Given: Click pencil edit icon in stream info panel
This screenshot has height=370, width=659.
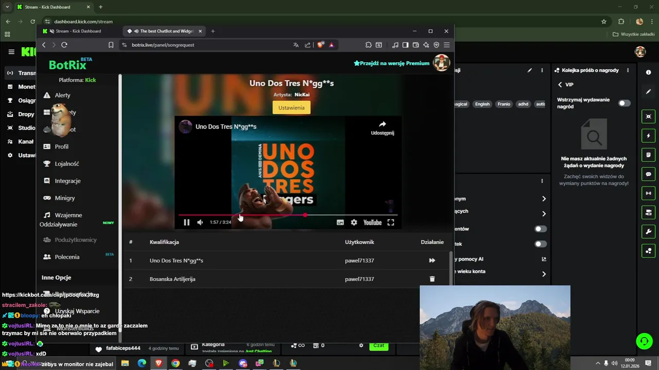Looking at the screenshot, I should pos(529,70).
